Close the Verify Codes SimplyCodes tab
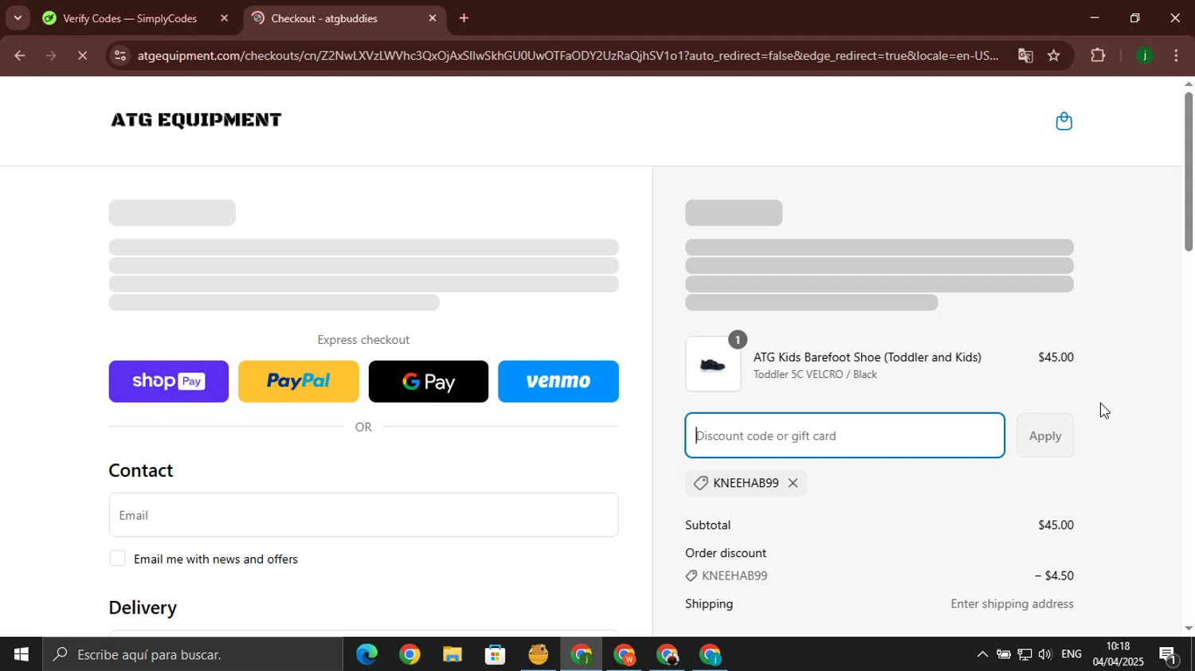 224,18
